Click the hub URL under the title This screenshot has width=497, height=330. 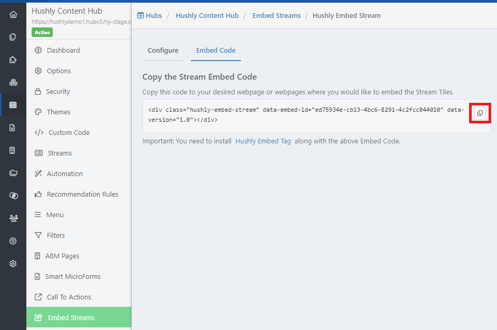(x=81, y=22)
